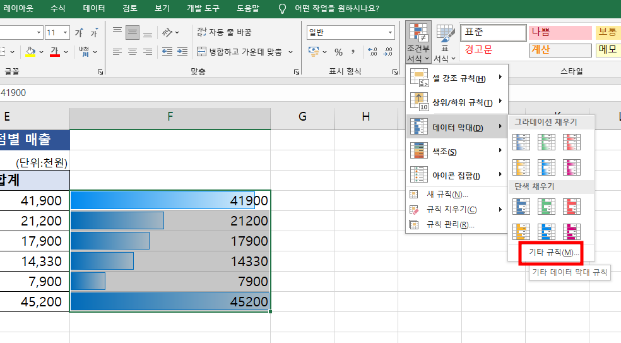Open 셀 강조 규칙 submenu

tap(457, 78)
